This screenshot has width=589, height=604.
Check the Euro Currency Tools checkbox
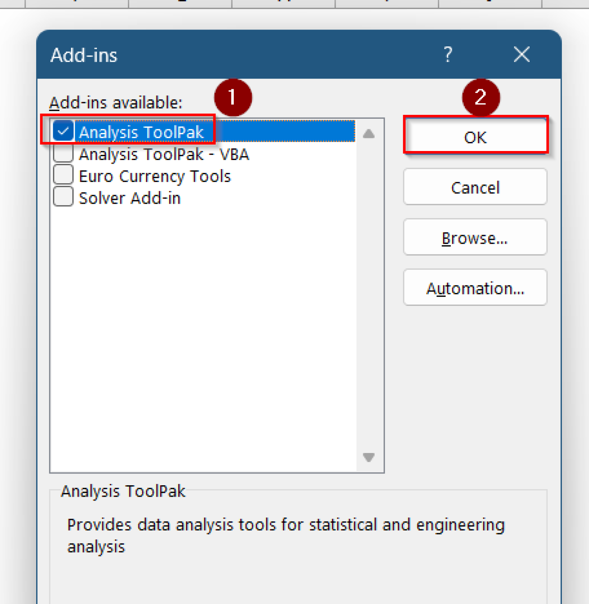tap(63, 175)
